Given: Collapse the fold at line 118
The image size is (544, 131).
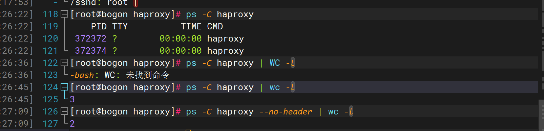Looking at the screenshot, I should click(x=64, y=14).
